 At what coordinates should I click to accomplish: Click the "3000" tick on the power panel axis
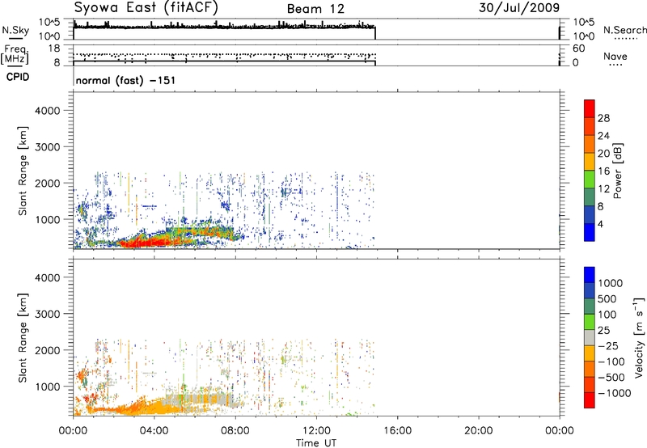[x=48, y=147]
